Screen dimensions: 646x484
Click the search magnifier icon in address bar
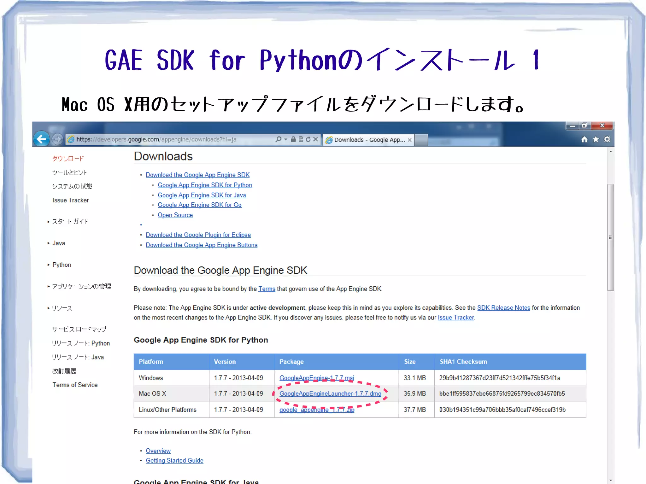tap(278, 139)
